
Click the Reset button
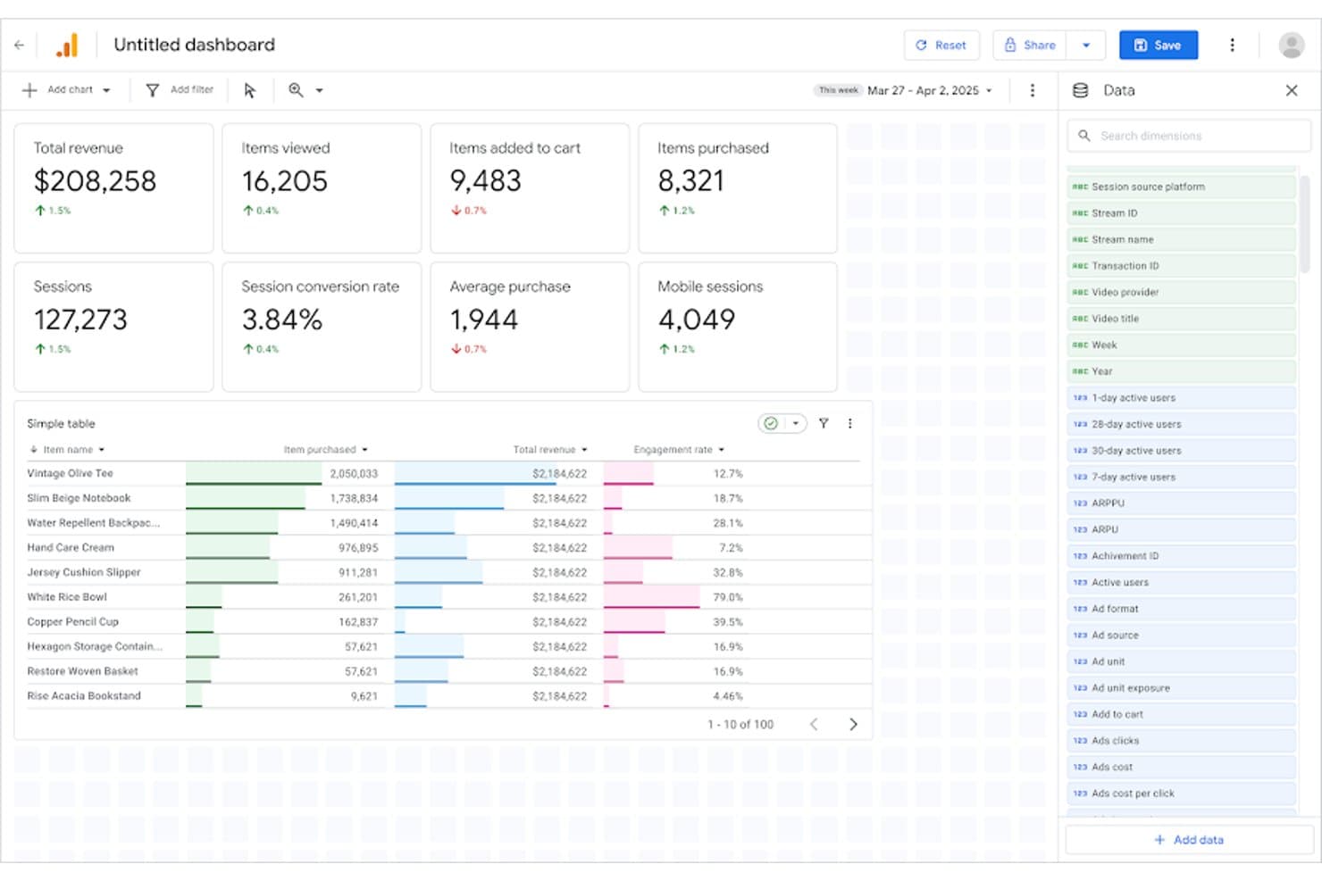[941, 45]
